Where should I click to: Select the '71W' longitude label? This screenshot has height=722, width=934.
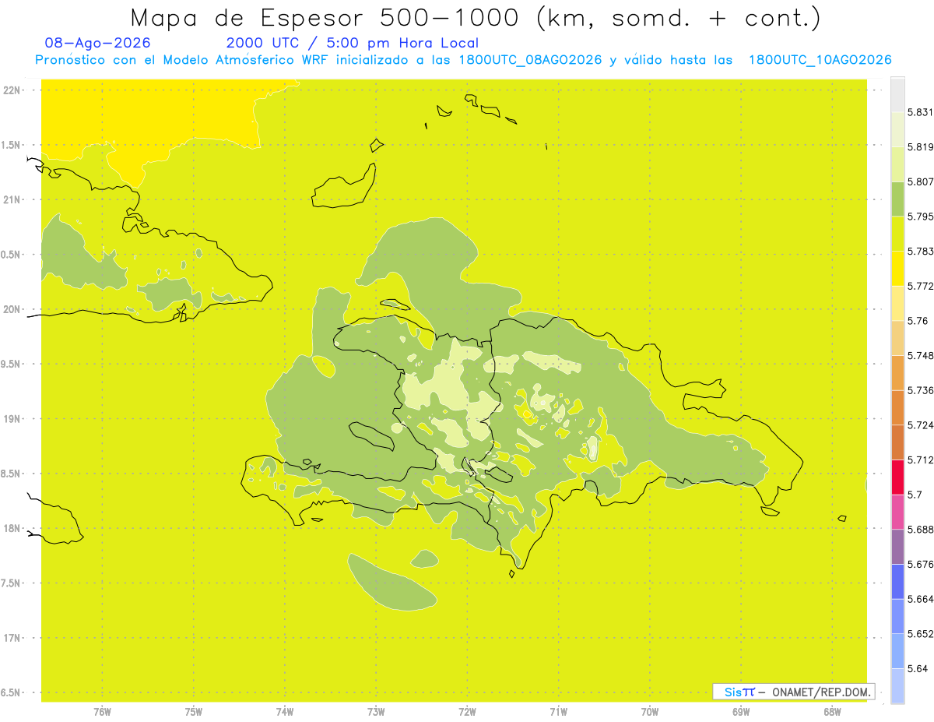click(558, 712)
